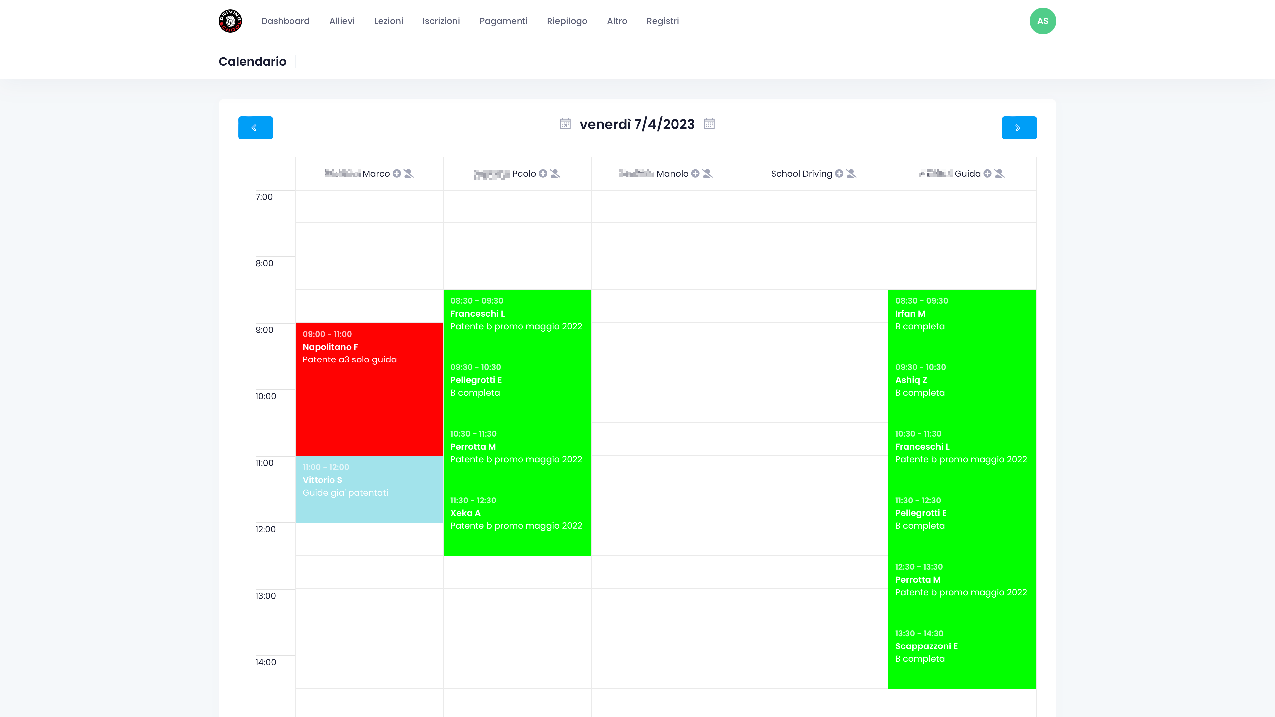Open the Scappazzoni E 13:30 lesson

click(962, 655)
